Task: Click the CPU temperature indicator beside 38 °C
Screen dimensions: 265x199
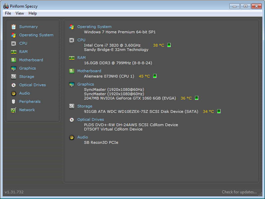Action: pyautogui.click(x=169, y=45)
